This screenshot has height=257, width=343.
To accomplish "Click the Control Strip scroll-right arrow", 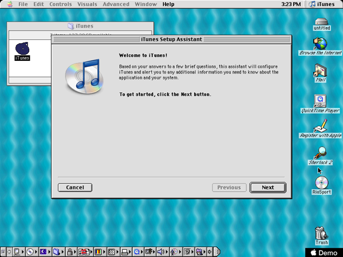I will 209,252.
